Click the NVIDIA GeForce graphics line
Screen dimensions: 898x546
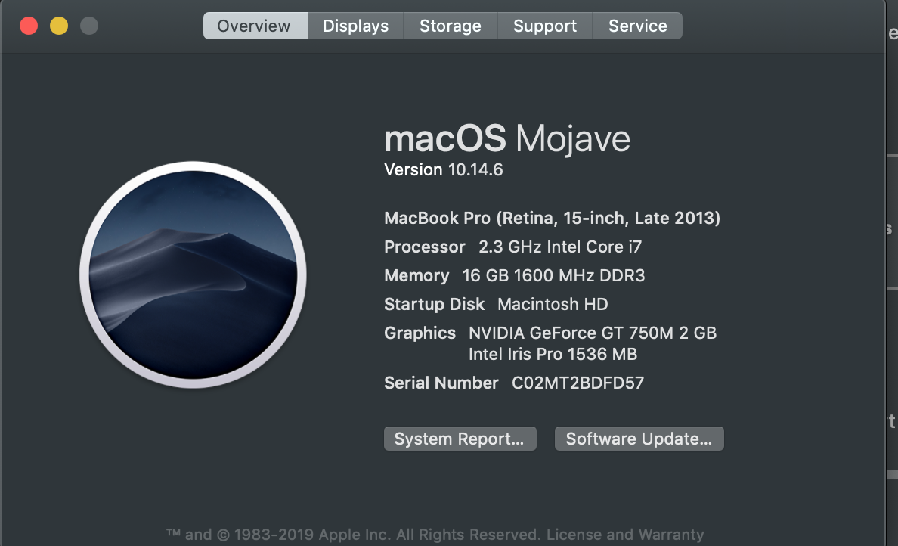tap(551, 333)
